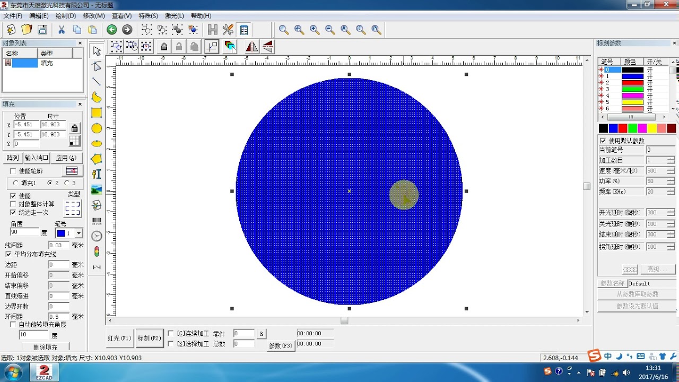
Task: Click the 开光延时 spinner control
Action: pos(671,213)
